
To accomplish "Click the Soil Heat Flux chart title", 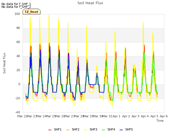I will (90, 3).
